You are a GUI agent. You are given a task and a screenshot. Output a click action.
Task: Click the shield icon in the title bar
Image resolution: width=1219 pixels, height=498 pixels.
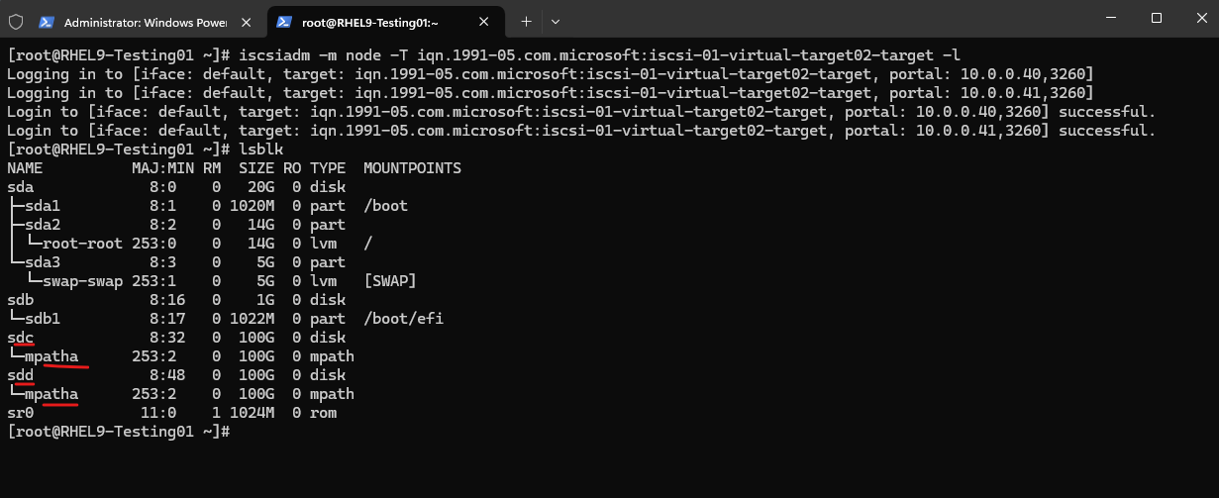point(15,21)
